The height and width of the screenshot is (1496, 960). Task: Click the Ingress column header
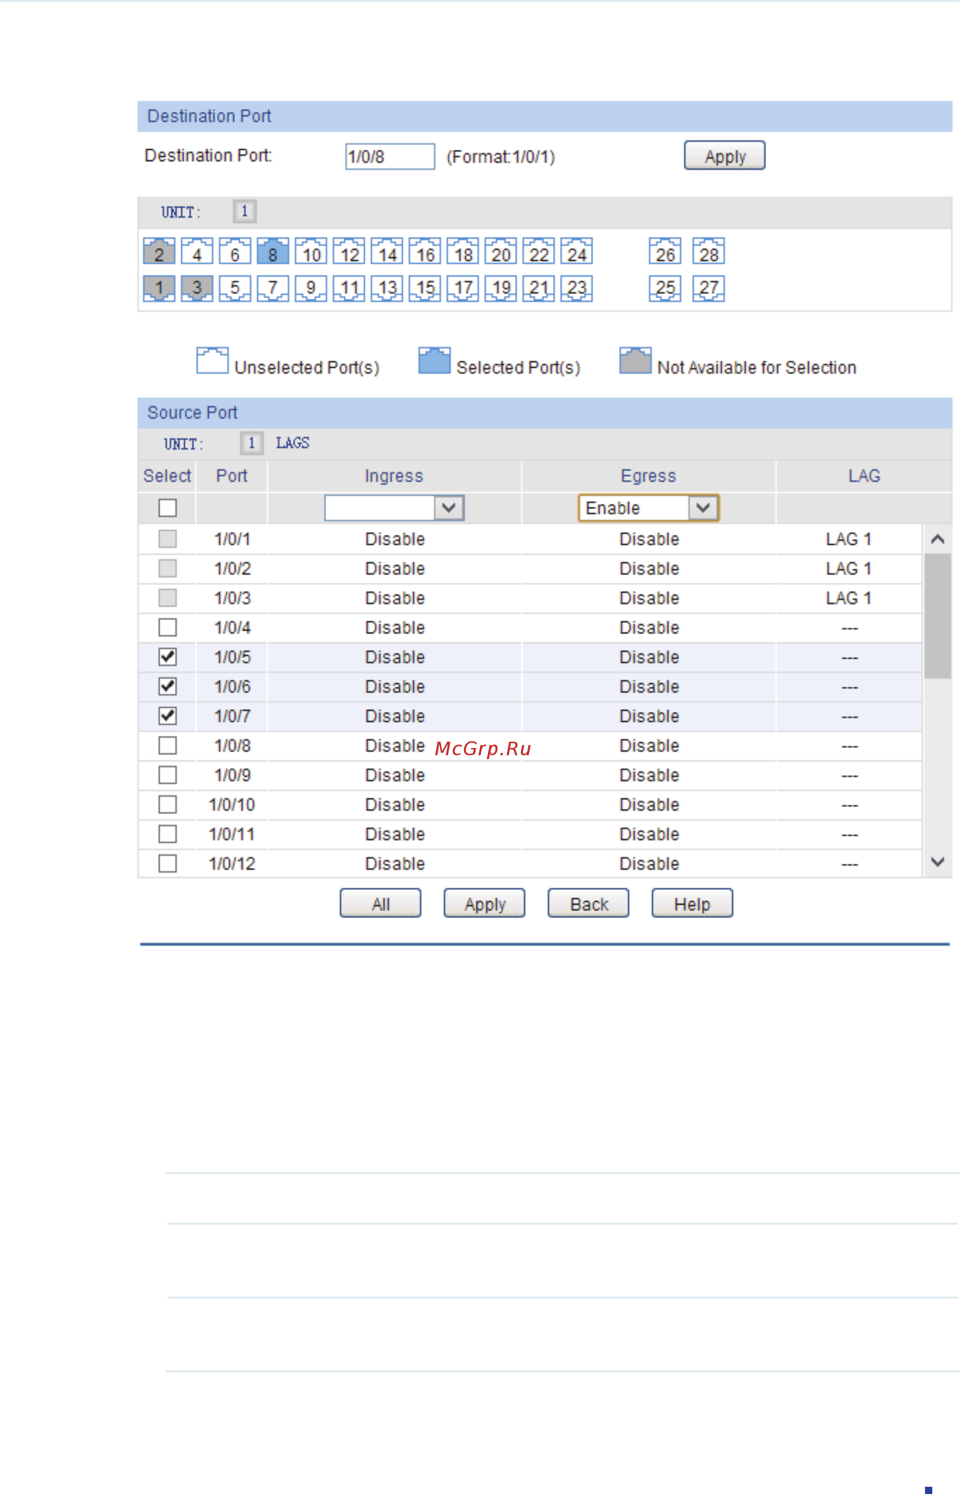coord(394,477)
